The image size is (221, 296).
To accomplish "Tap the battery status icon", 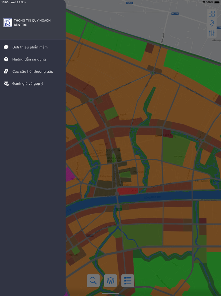I will point(217,2).
